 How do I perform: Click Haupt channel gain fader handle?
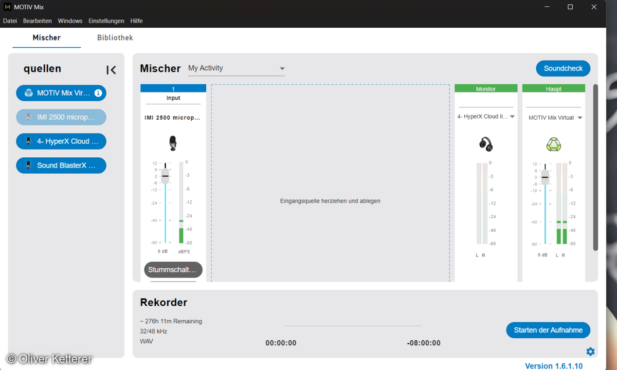(x=545, y=177)
